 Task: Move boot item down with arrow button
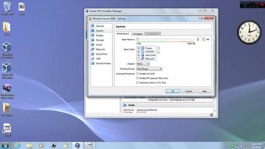[x=159, y=52]
